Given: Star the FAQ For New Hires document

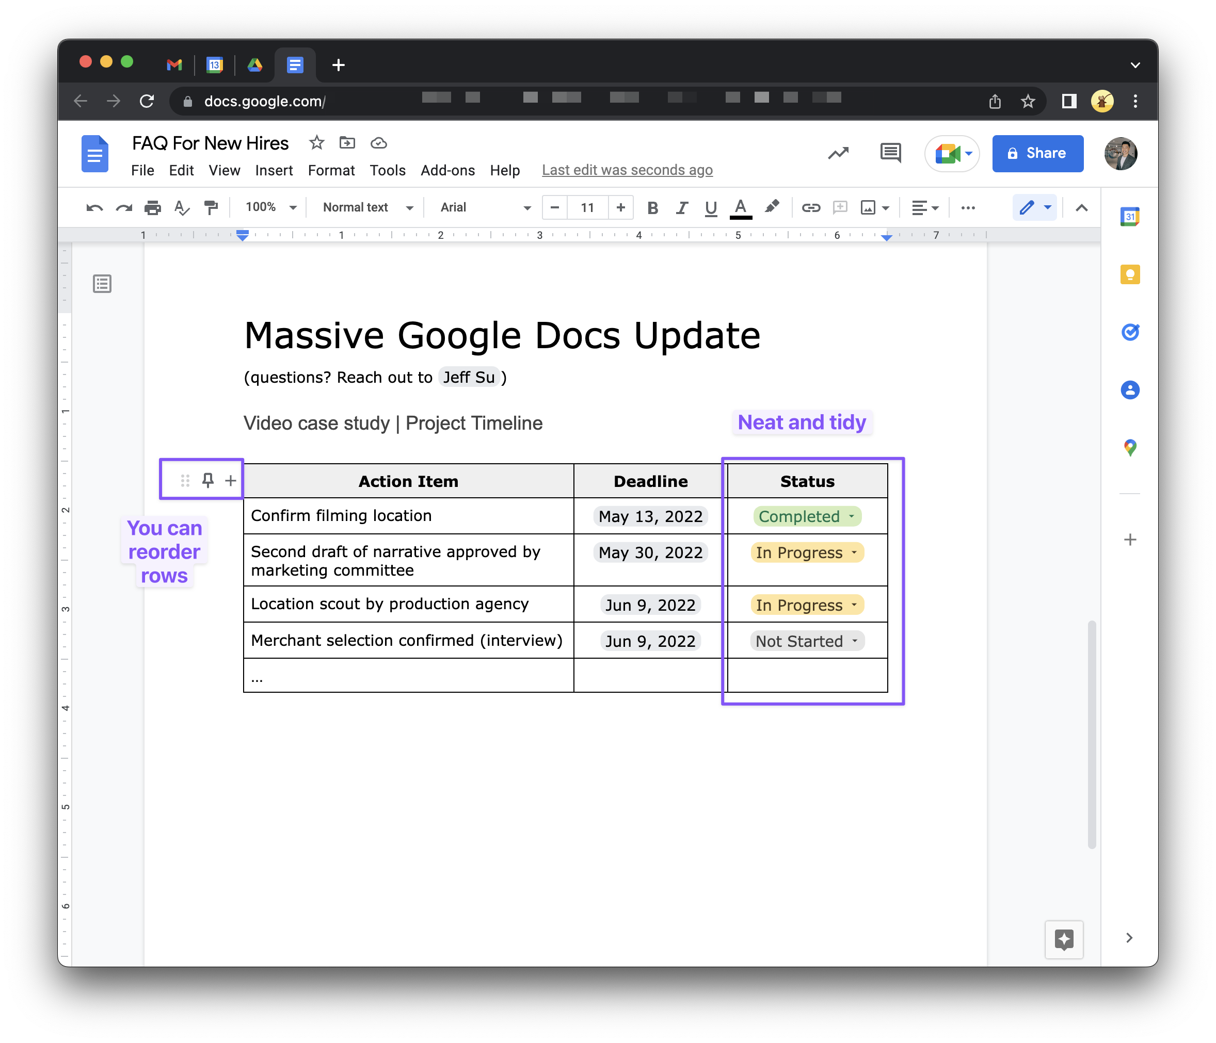Looking at the screenshot, I should (x=317, y=142).
